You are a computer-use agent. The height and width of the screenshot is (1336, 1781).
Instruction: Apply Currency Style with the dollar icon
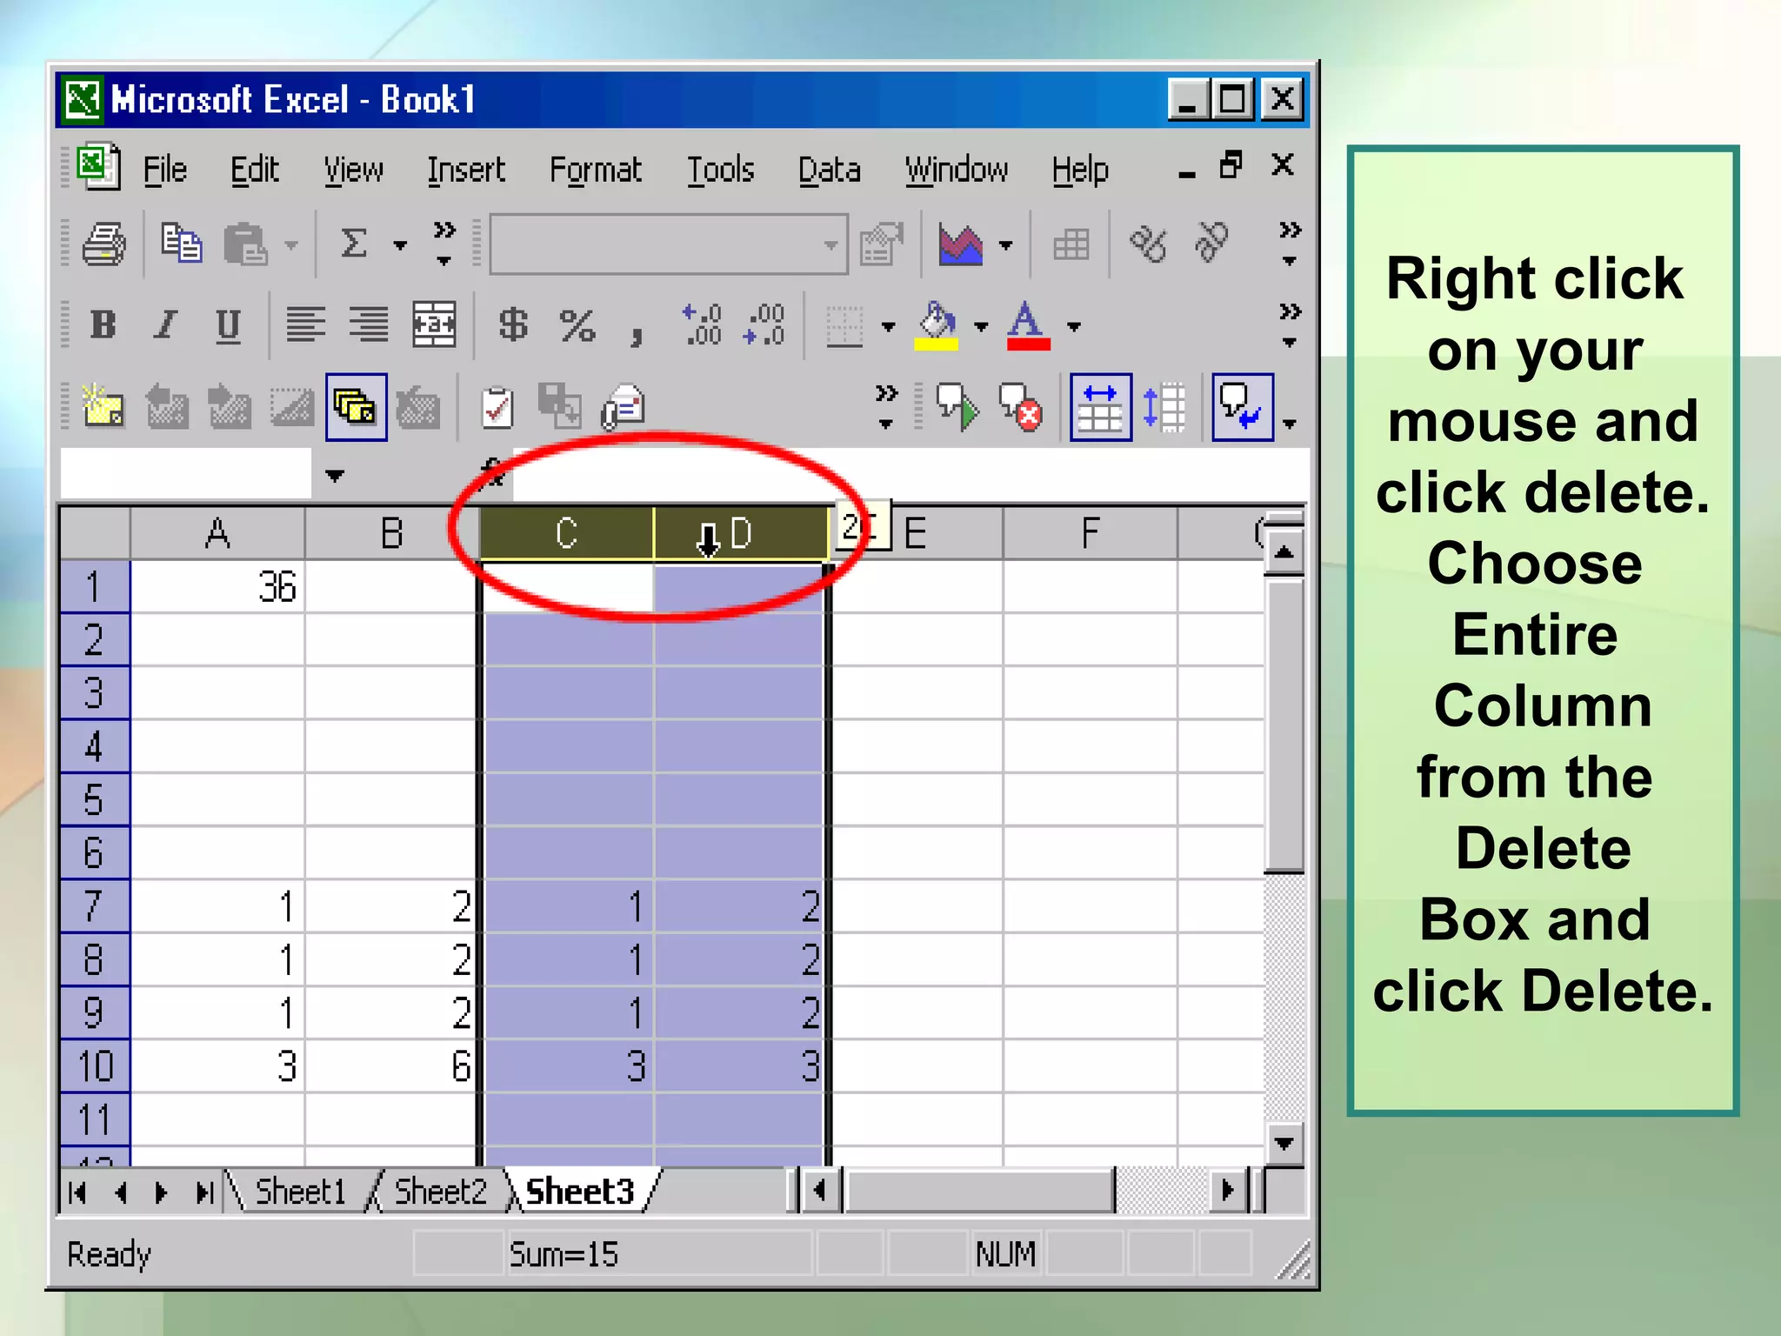coord(513,325)
